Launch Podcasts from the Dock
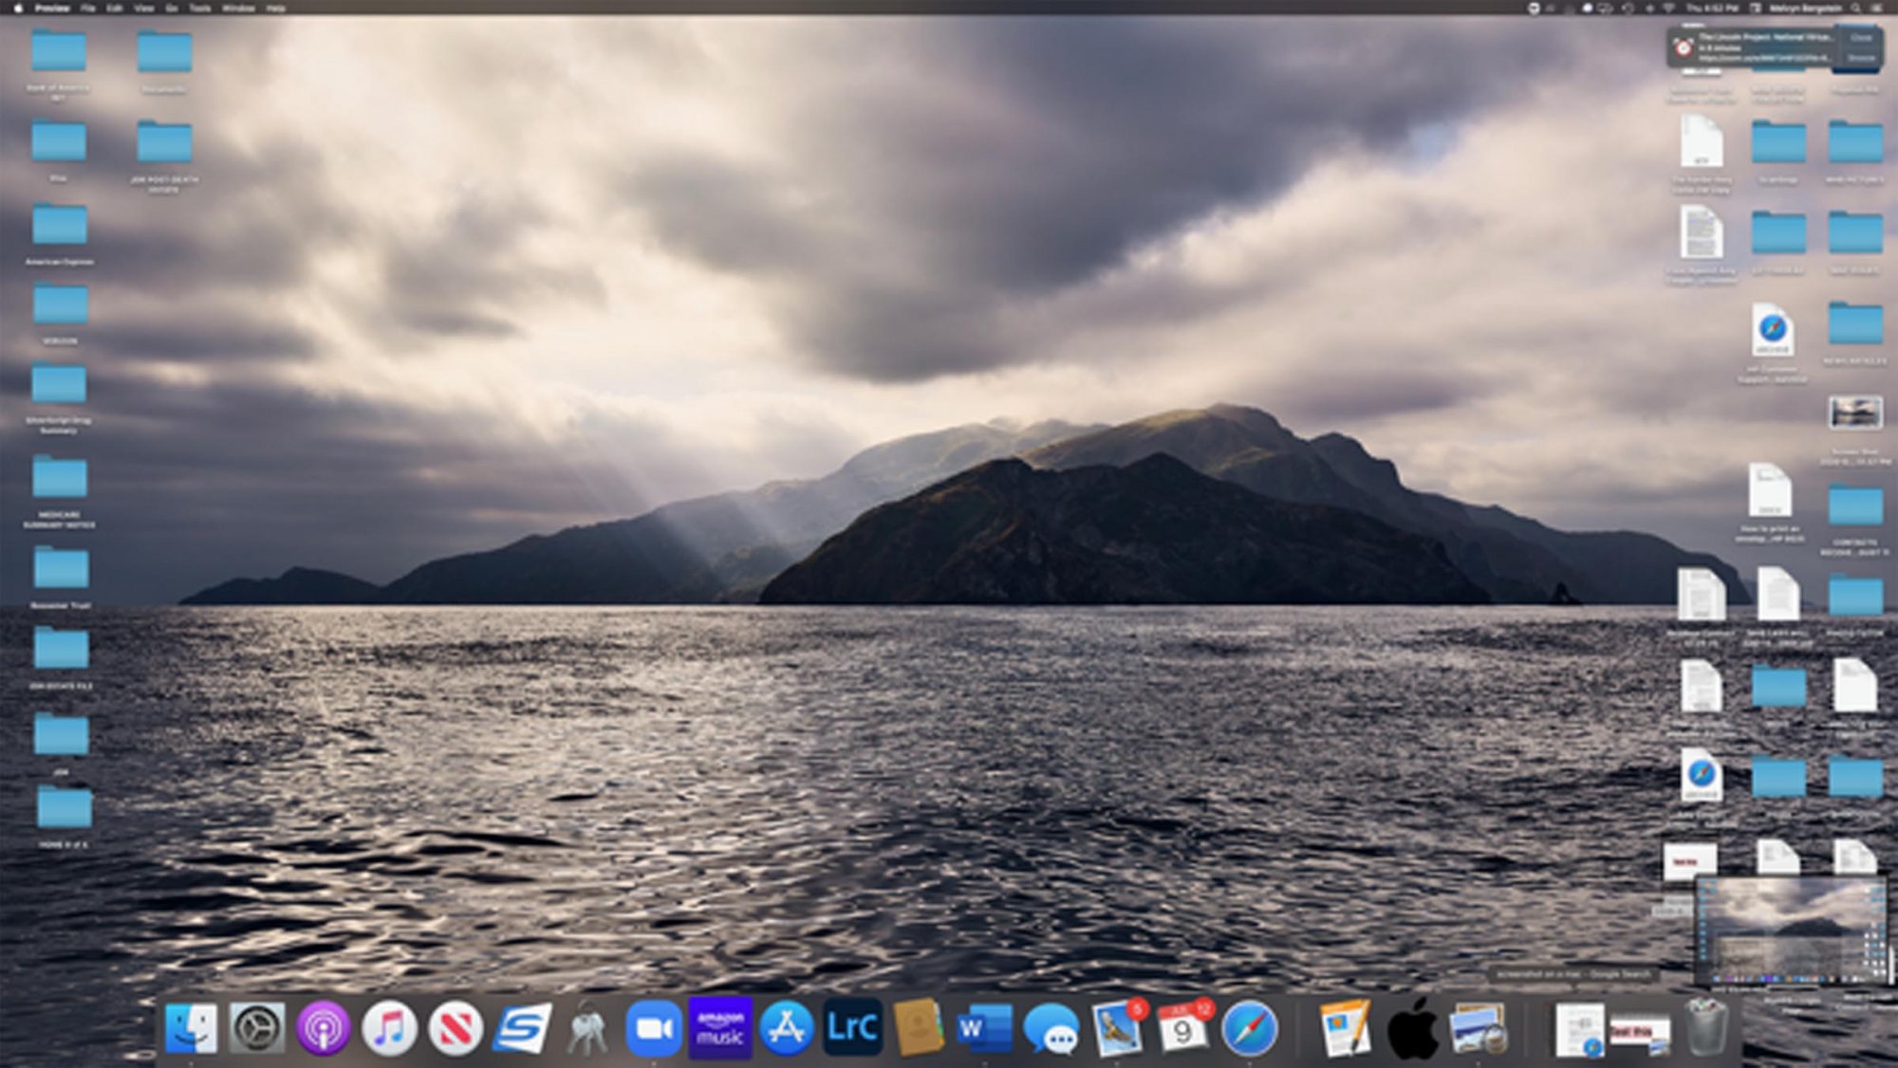 (324, 1028)
